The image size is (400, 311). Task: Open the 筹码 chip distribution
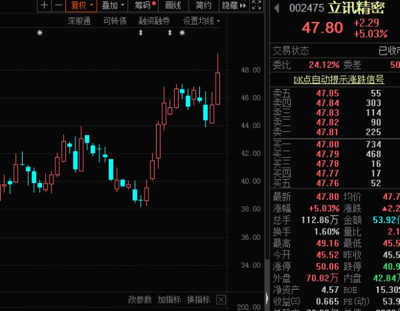point(143,5)
